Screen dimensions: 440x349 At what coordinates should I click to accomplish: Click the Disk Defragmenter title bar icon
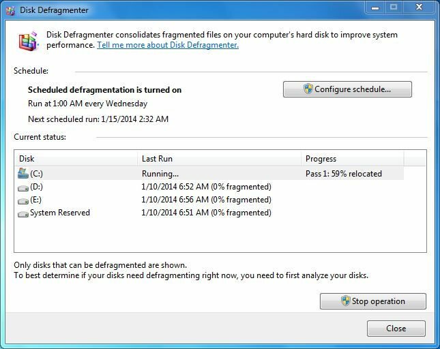tap(10, 10)
